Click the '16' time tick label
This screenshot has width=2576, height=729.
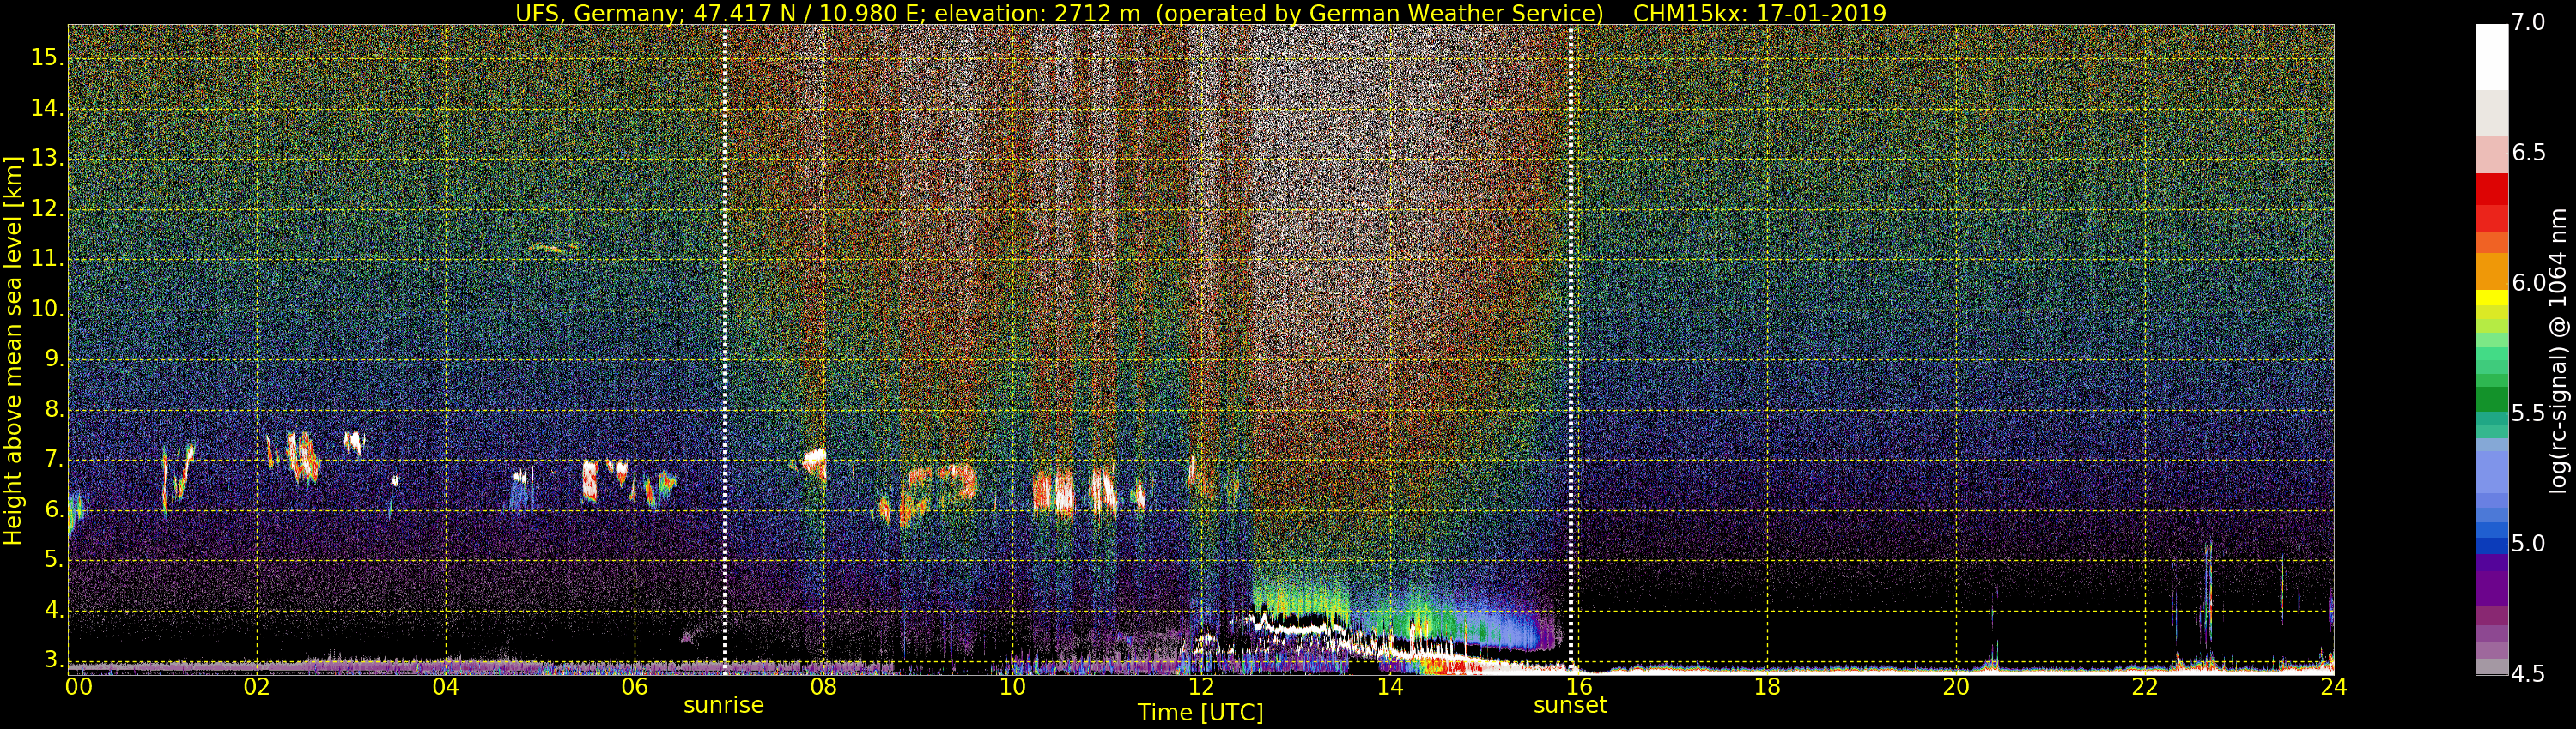[x=1578, y=686]
